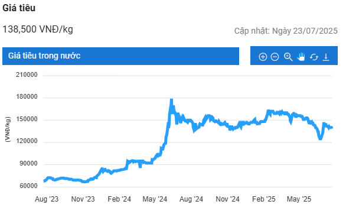
Task: Reset the chart zoom with refresh icon
Action: (314, 57)
